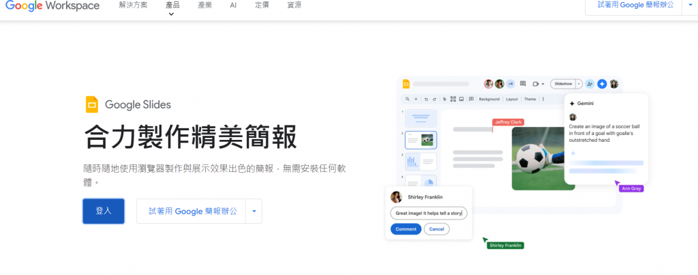Click the Google Workspace logo
The height and width of the screenshot is (275, 698).
[52, 5]
